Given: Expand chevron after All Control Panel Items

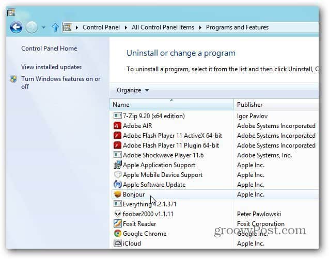Looking at the screenshot, I should click(200, 27).
